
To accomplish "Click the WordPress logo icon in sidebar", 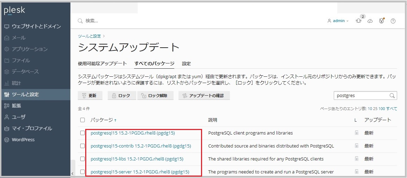I will [x=7, y=140].
